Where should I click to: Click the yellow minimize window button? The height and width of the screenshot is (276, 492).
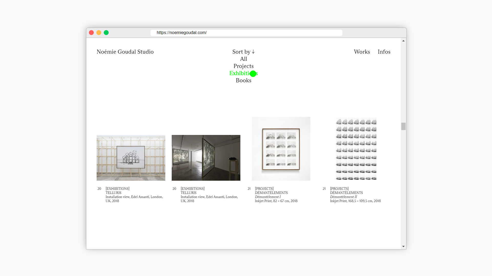coord(99,33)
